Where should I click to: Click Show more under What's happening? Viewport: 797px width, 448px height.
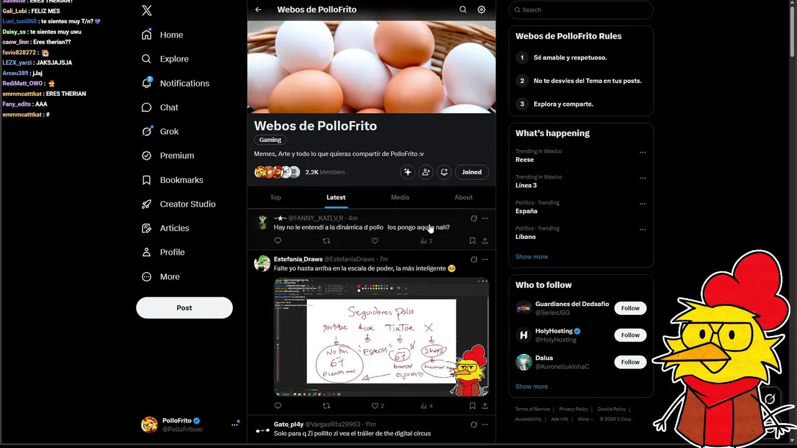(x=531, y=256)
